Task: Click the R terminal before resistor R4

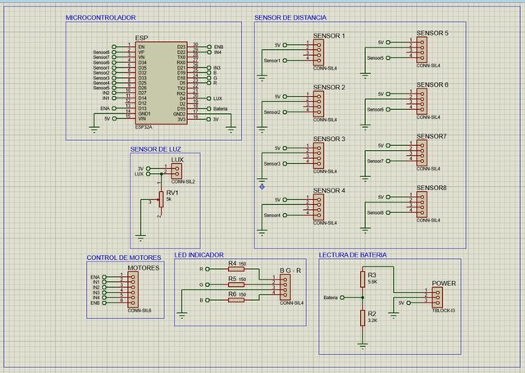Action: [x=208, y=269]
